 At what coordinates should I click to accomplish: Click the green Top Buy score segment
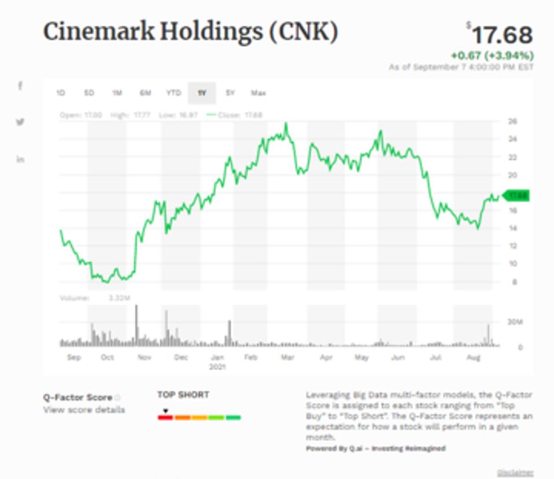coord(233,417)
